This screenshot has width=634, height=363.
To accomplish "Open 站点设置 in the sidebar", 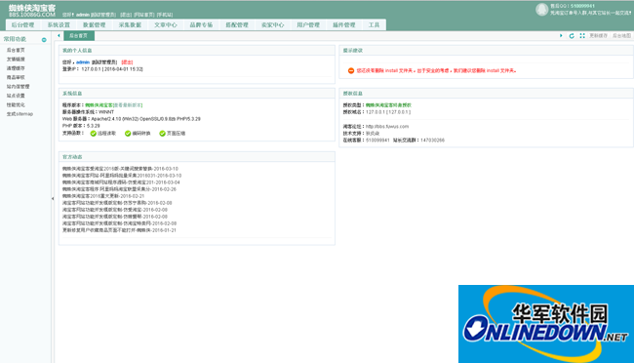I will pyautogui.click(x=16, y=96).
